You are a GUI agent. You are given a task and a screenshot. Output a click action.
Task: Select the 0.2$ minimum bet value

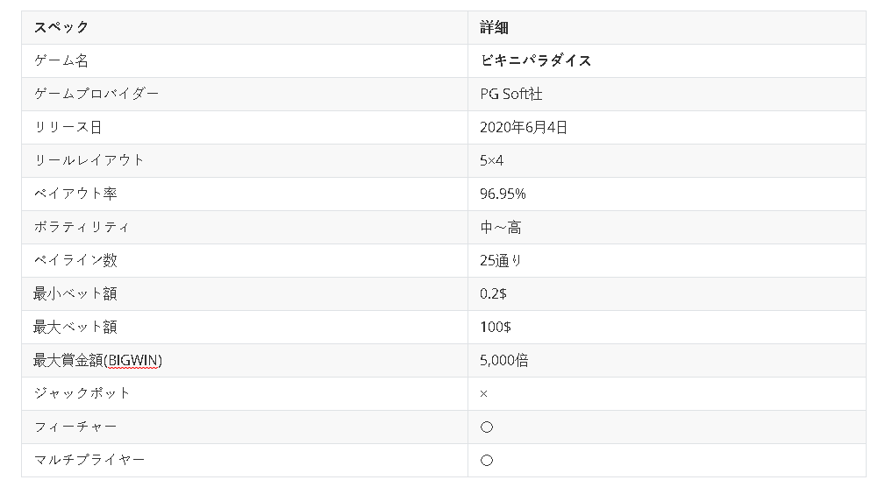click(493, 293)
